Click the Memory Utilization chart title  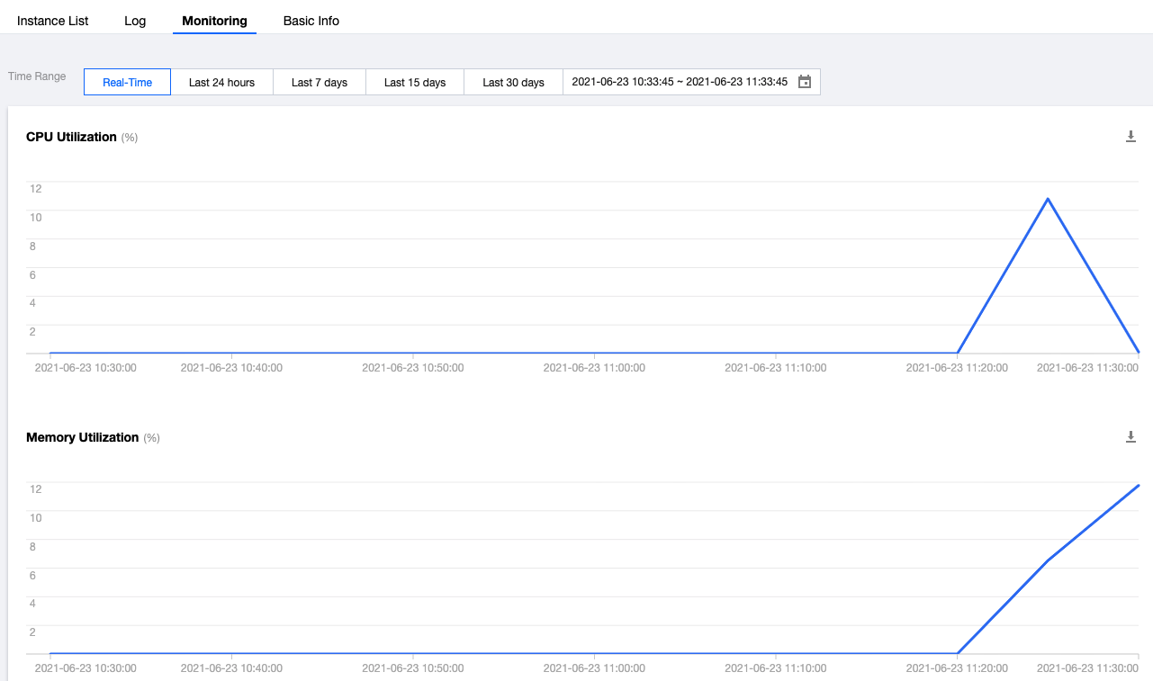(x=82, y=437)
